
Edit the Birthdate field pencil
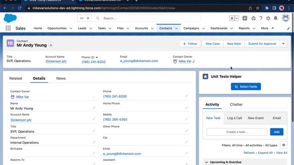coord(94,153)
